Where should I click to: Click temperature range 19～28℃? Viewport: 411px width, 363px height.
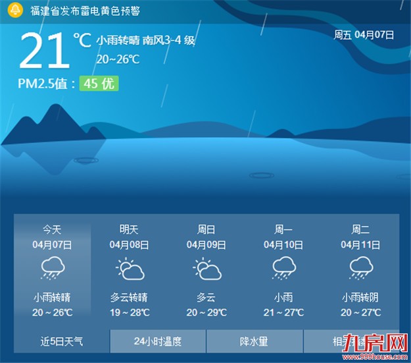click(130, 312)
